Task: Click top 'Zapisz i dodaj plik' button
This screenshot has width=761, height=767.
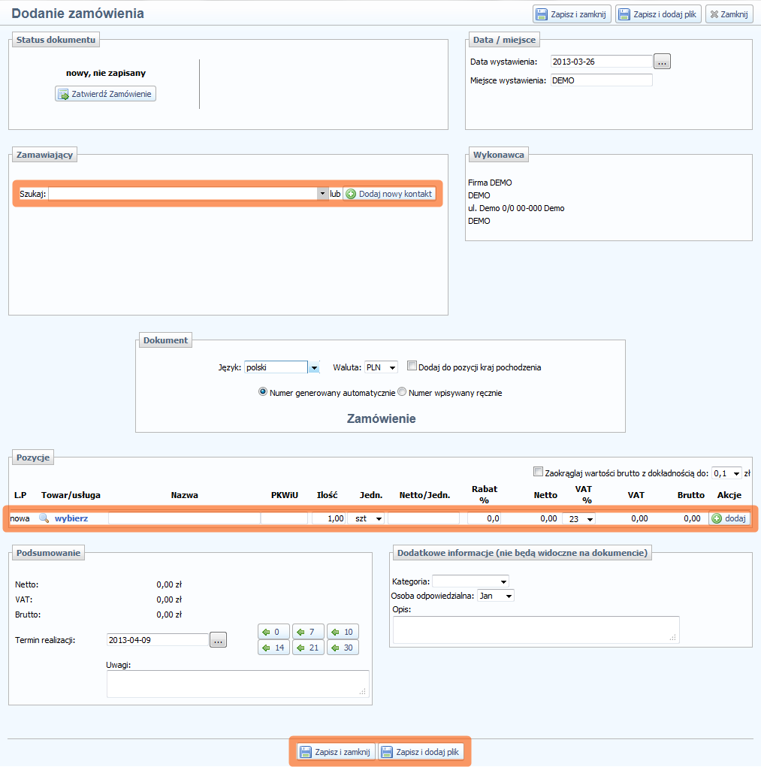Action: (x=658, y=14)
